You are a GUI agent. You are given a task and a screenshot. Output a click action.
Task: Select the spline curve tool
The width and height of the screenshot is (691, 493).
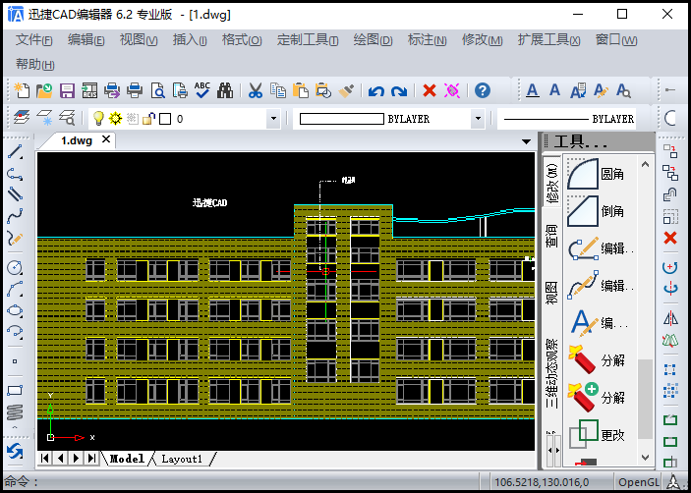pyautogui.click(x=15, y=216)
